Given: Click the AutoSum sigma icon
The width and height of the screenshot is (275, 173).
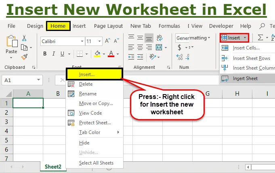Looking at the screenshot, I should click(x=260, y=37).
